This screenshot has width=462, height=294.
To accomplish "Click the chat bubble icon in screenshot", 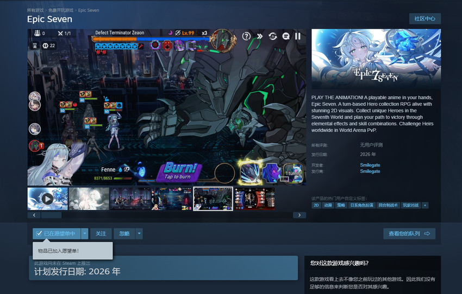I will tap(286, 36).
